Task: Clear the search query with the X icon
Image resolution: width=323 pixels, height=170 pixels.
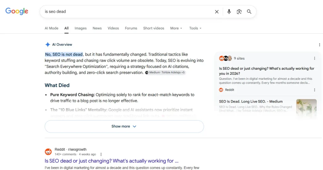Action: [217, 12]
